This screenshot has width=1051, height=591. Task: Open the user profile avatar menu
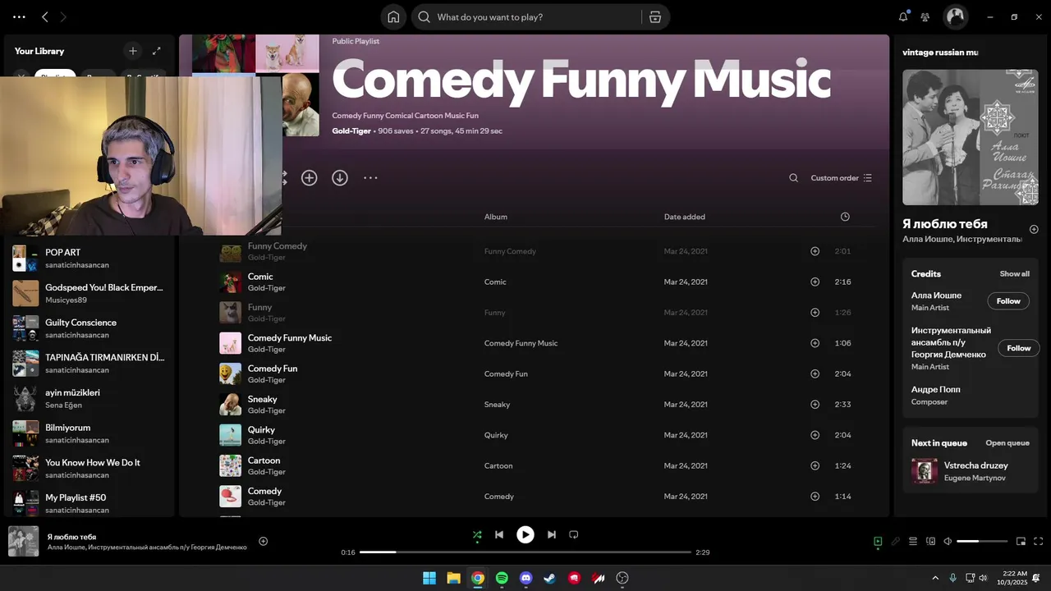tap(955, 16)
